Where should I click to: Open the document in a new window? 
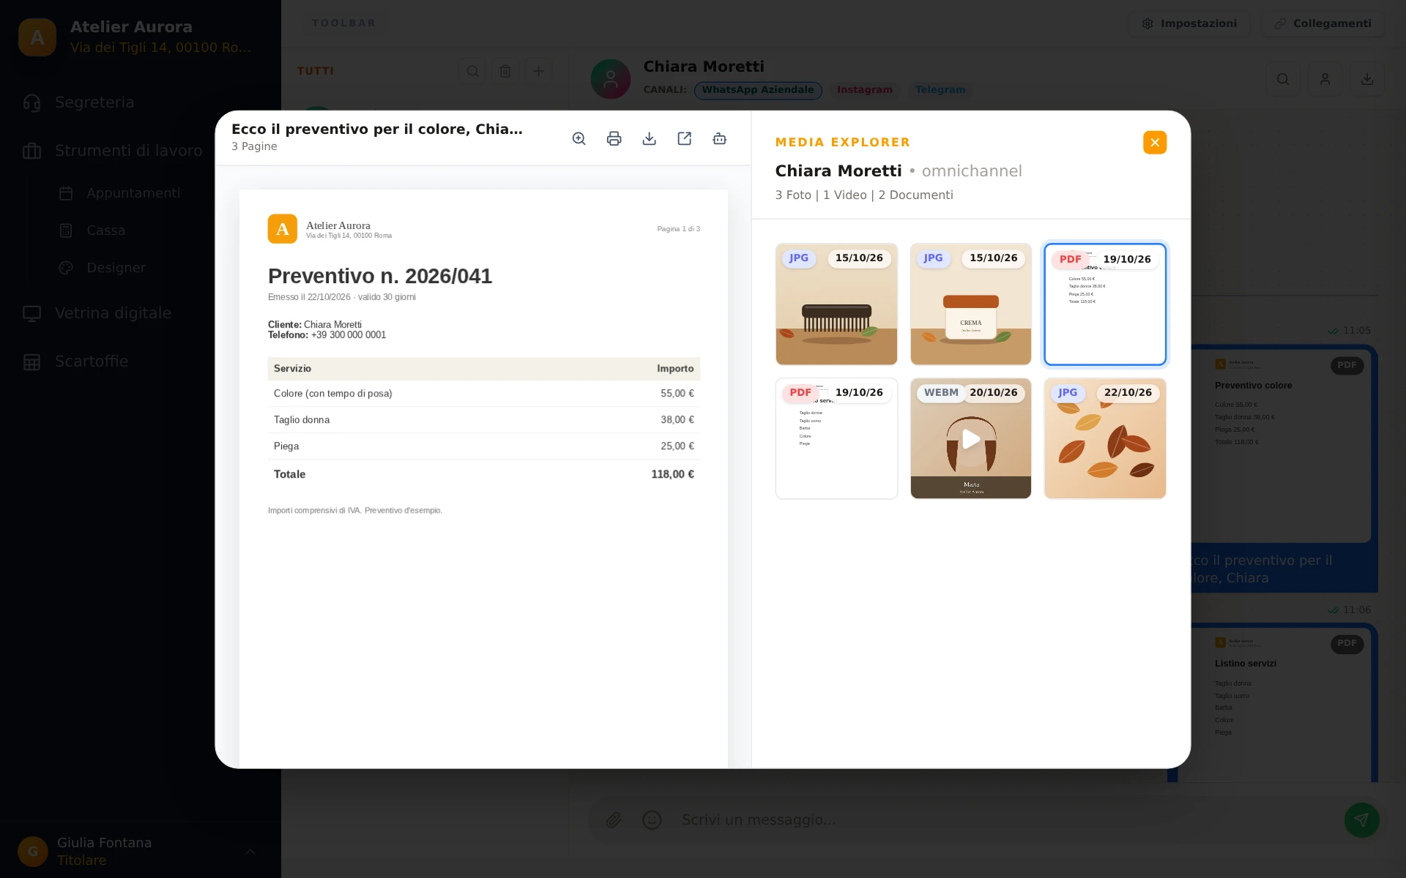coord(684,139)
